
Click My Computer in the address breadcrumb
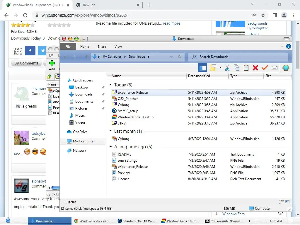tap(112, 57)
